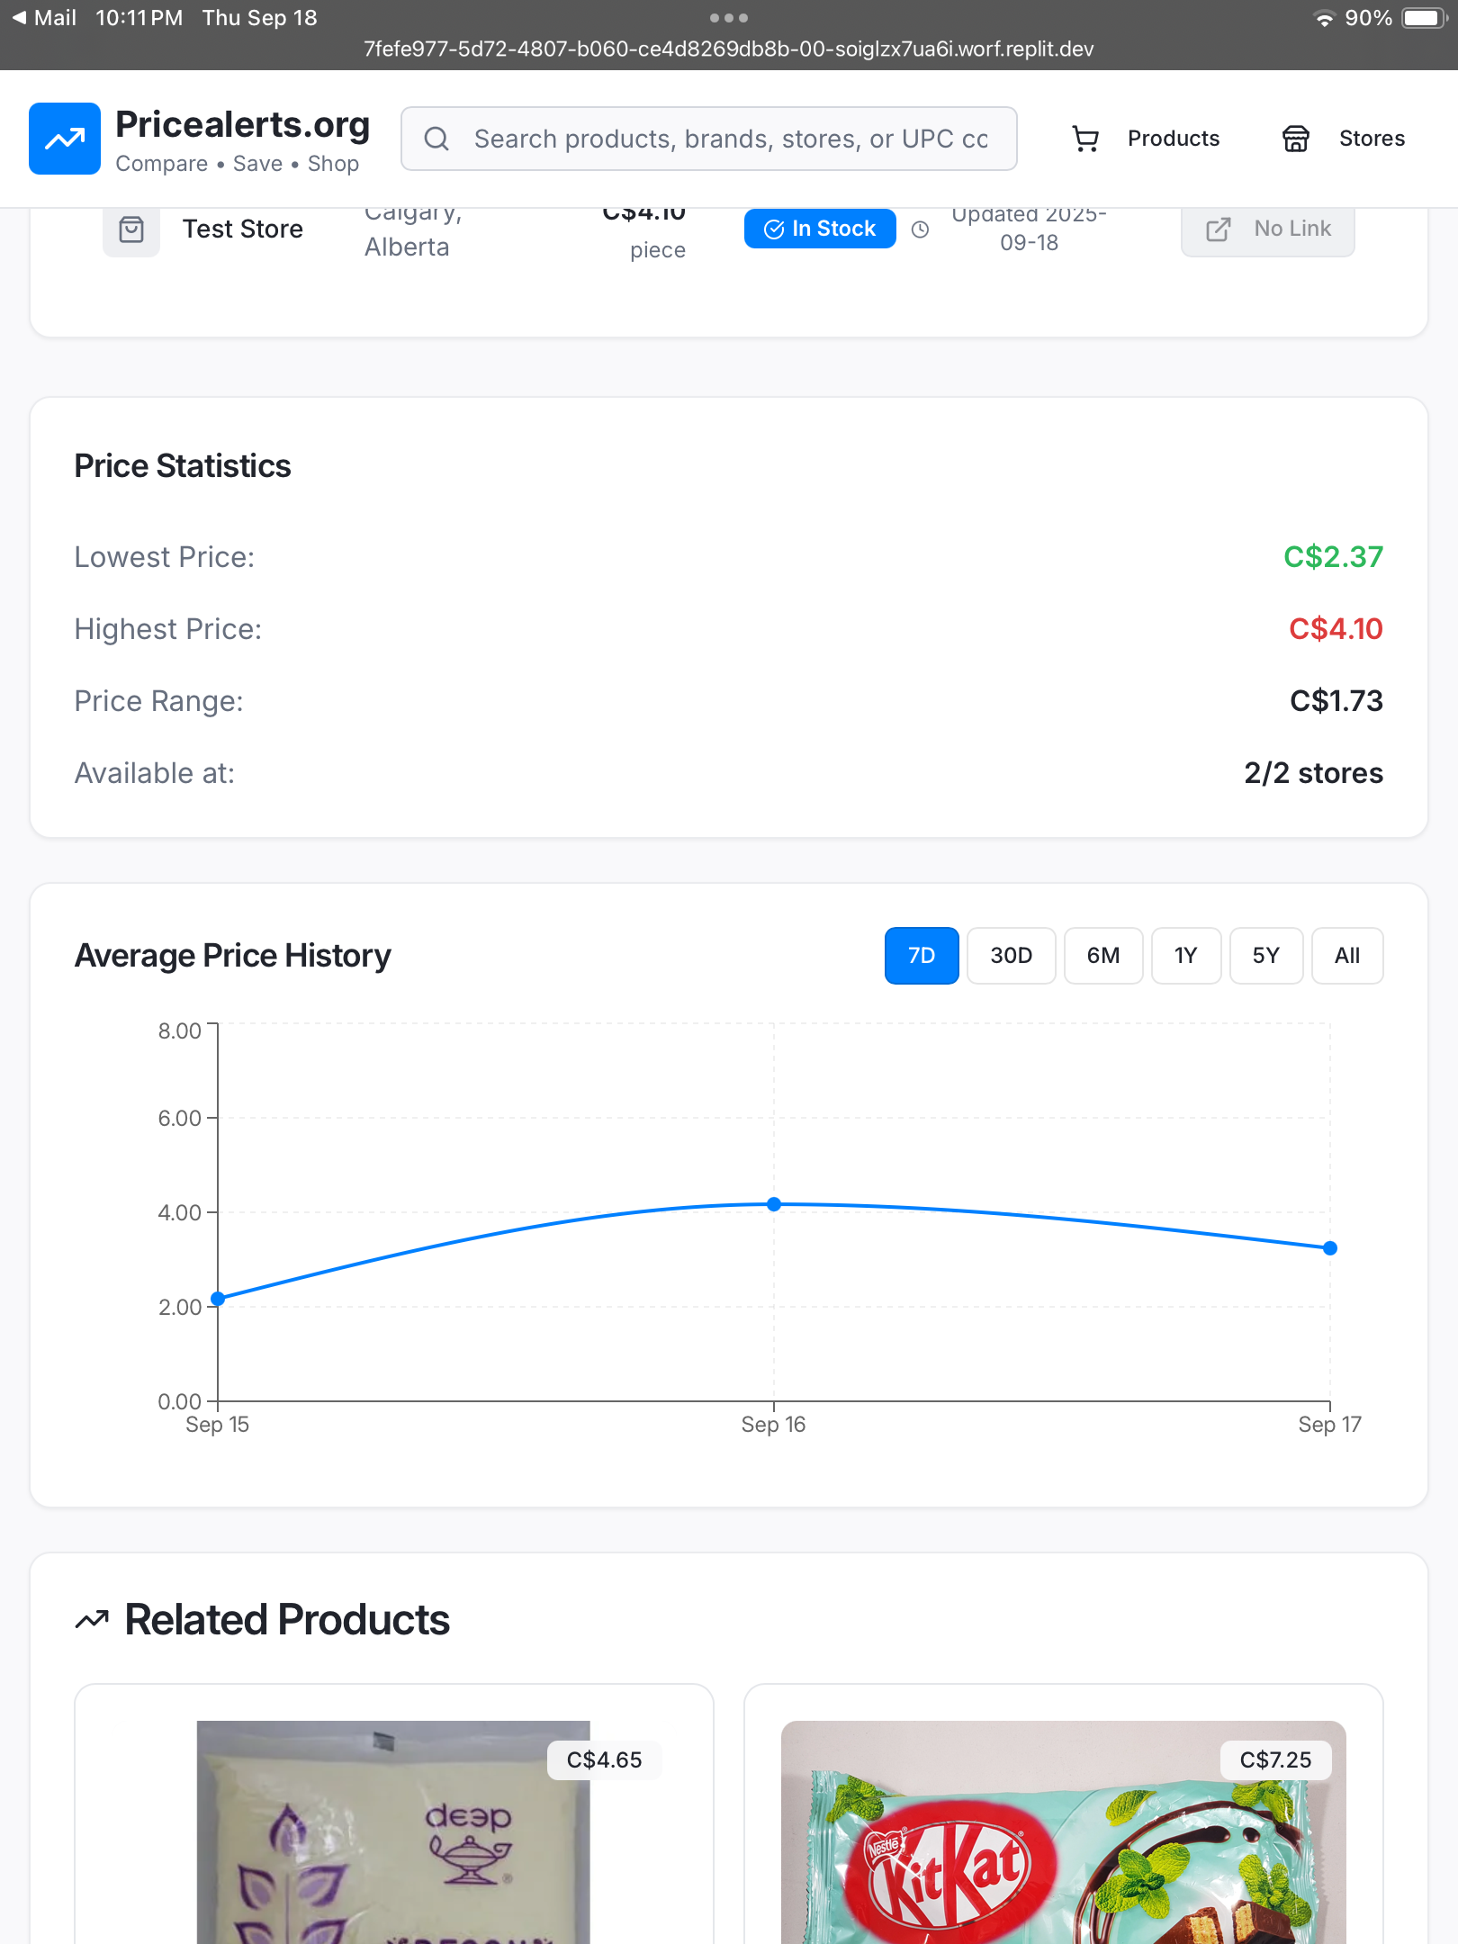1458x1944 pixels.
Task: Open the Deep product thumbnail
Action: pyautogui.click(x=393, y=1832)
